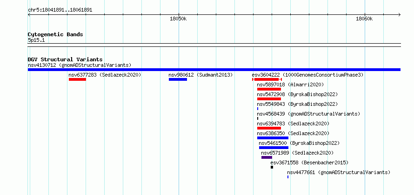Open esv3604222 (1000GenomesConsortiumPhase3) label
414x195 pixels.
(307, 75)
